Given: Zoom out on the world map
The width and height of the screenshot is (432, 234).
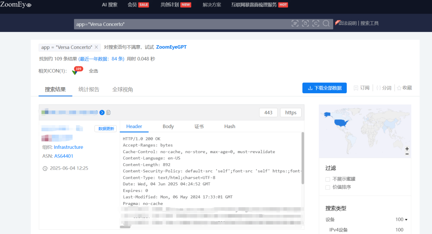Looking at the screenshot, I should point(407,154).
